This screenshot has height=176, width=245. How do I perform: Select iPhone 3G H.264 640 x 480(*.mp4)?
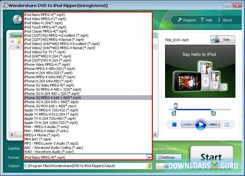(x=88, y=102)
